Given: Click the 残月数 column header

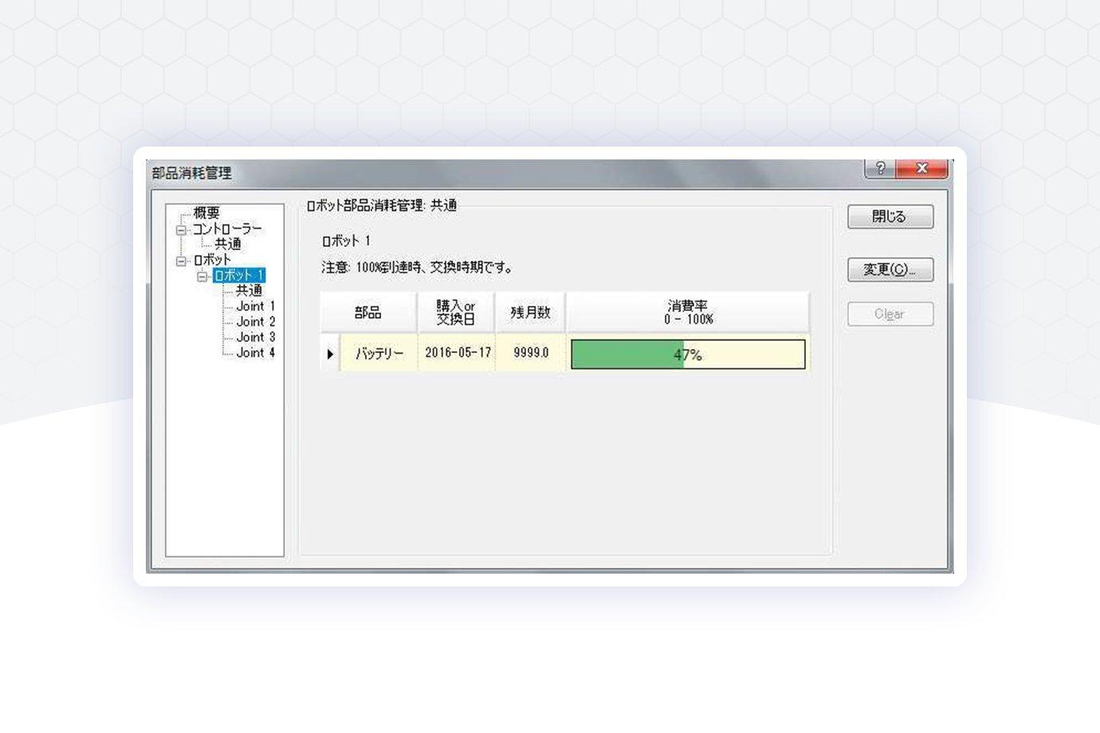Looking at the screenshot, I should (530, 312).
